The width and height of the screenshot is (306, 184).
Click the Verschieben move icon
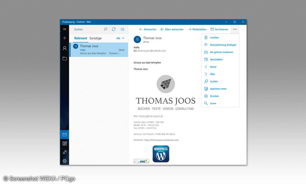click(206, 60)
